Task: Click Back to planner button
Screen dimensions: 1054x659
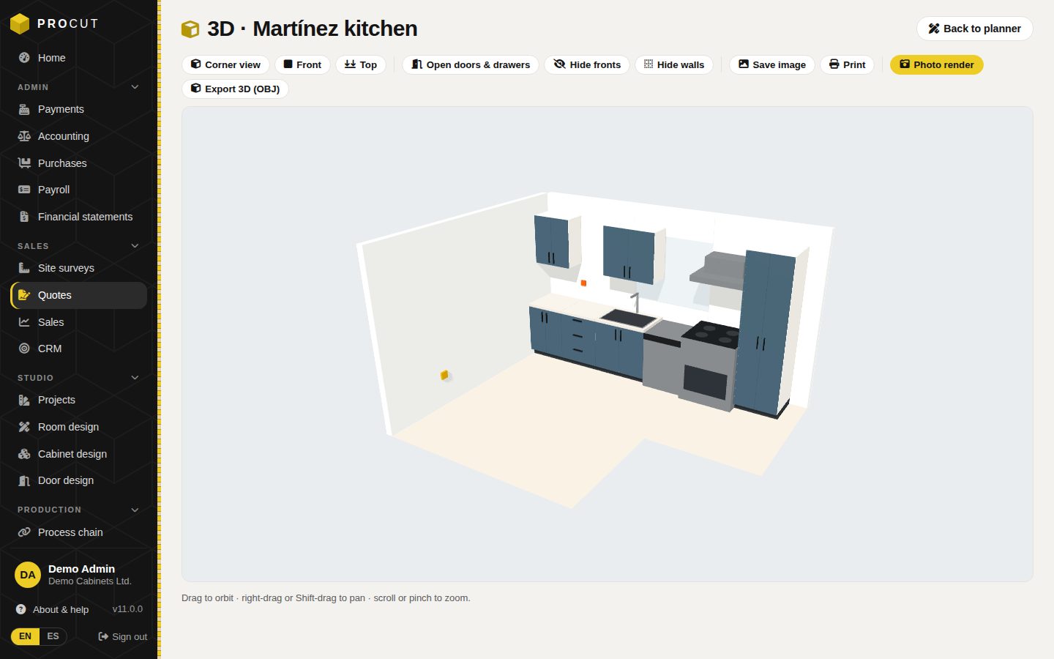Action: click(974, 29)
